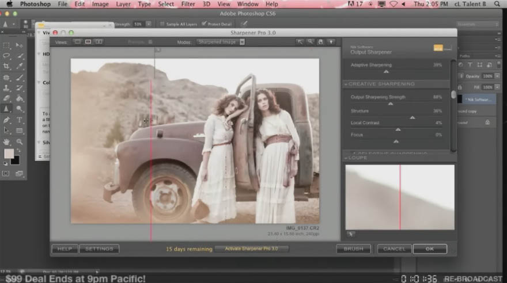Viewport: 507px width, 283px height.
Task: Open the Settings button
Action: (99, 249)
